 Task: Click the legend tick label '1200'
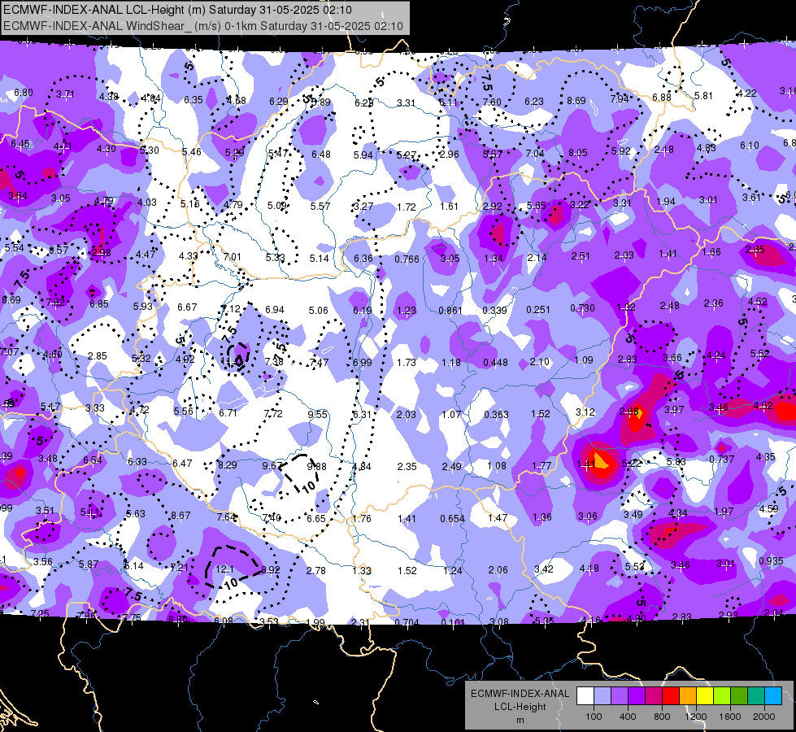point(695,717)
